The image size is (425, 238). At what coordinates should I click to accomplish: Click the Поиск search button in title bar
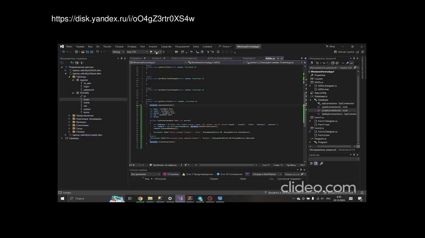[x=225, y=46]
